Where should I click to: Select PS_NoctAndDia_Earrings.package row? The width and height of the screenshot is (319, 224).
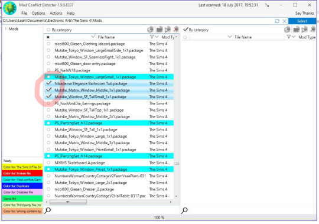(x=109, y=103)
